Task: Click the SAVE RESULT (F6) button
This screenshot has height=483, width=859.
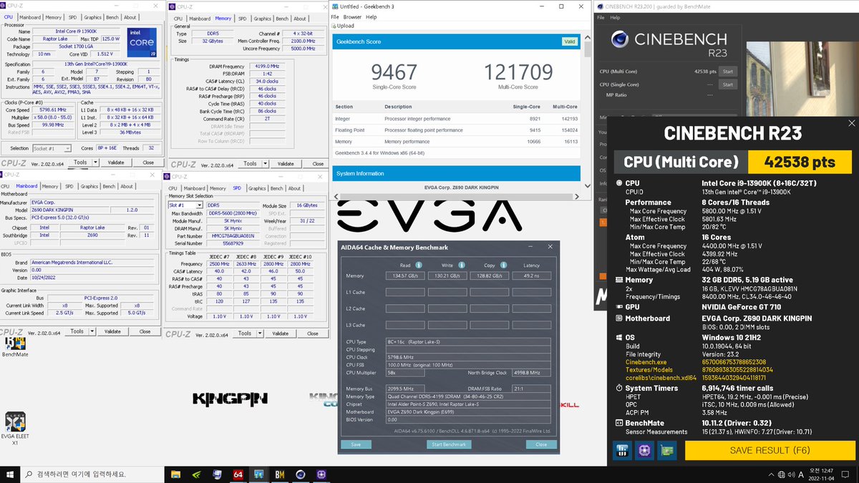Action: (769, 451)
